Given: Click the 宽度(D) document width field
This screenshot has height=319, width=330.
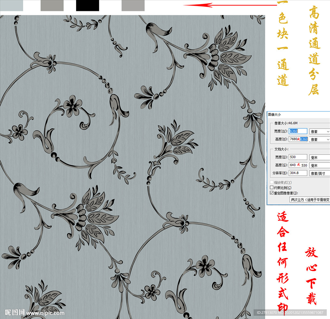Looking at the screenshot, I should 298,157.
